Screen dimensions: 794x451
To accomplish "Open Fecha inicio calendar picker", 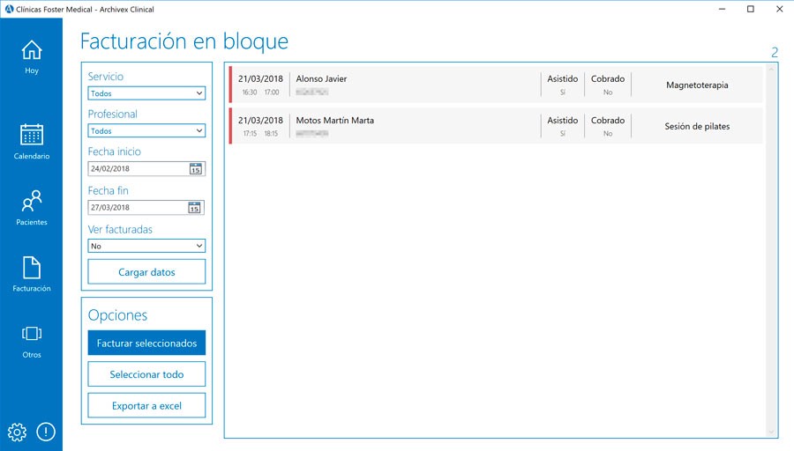I will coord(196,169).
